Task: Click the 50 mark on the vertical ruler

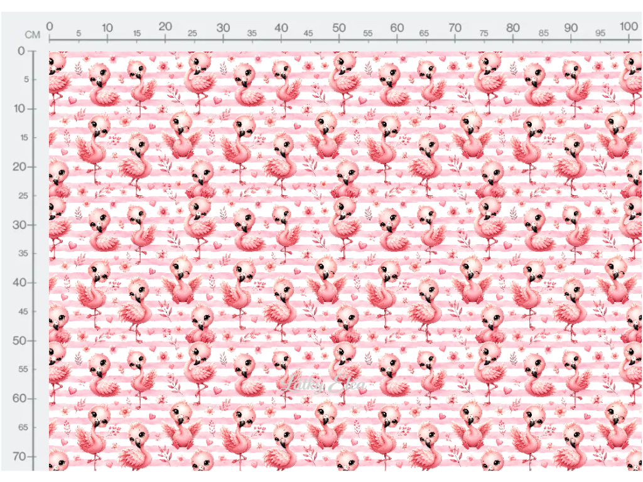Action: pos(19,341)
